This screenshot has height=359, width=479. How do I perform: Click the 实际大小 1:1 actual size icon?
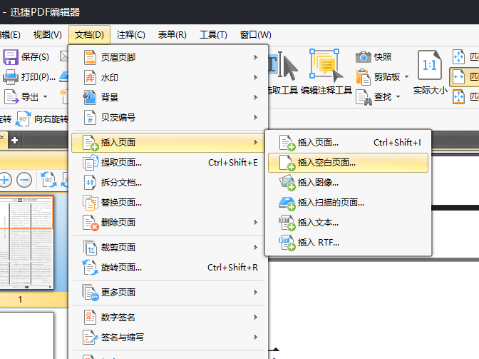tap(430, 66)
